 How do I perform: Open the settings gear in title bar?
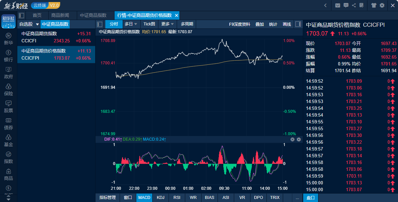click(382, 5)
